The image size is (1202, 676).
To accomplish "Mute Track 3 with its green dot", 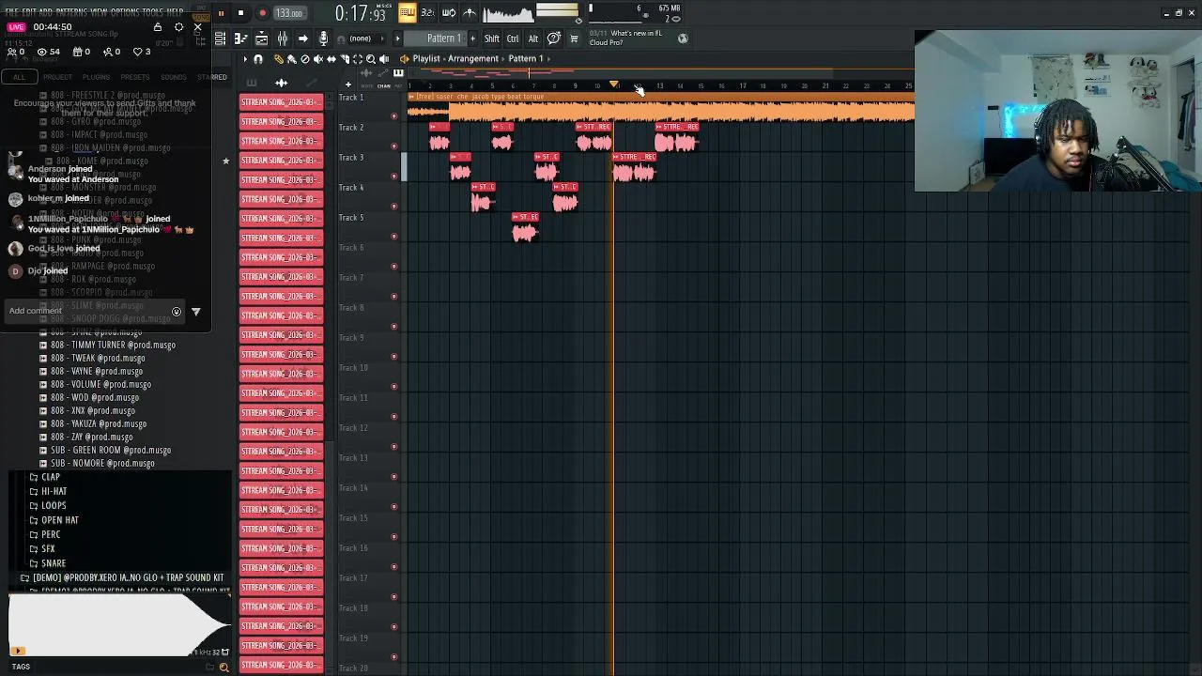I will click(393, 176).
